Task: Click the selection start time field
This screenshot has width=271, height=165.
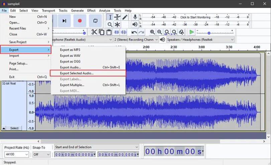Action: click(x=75, y=154)
